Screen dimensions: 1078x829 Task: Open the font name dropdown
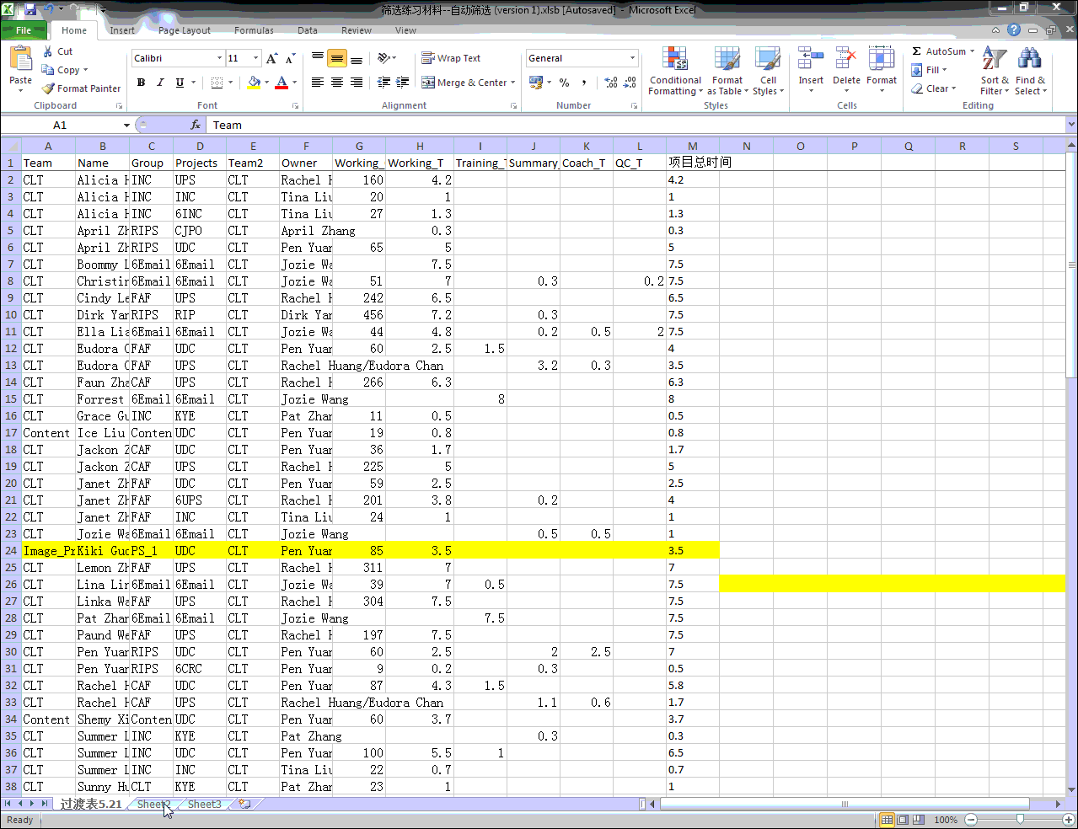point(219,58)
